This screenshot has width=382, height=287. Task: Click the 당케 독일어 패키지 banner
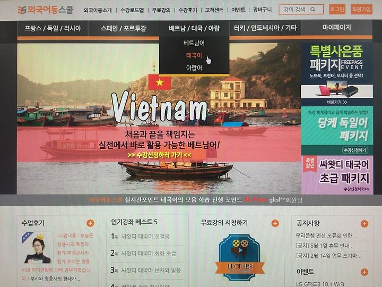pyautogui.click(x=337, y=131)
